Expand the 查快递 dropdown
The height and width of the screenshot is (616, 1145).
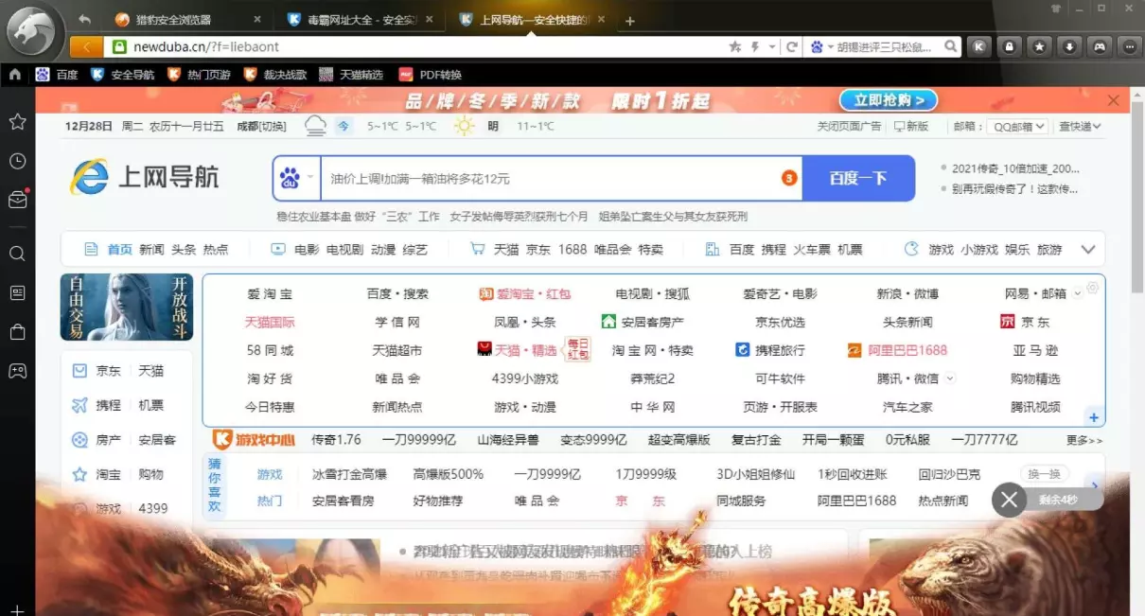pyautogui.click(x=1080, y=126)
